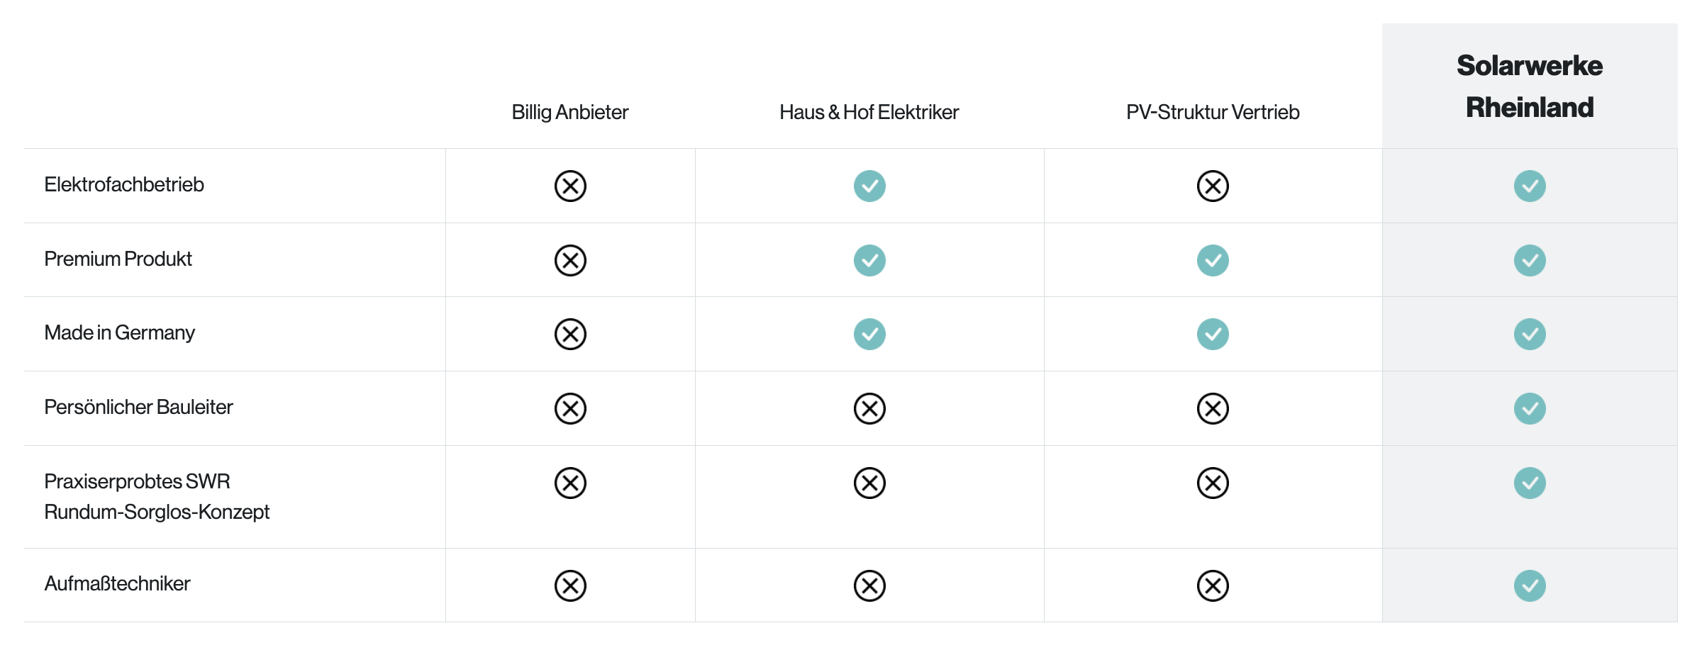Click the cross icon for PV-Struktur Vertrieb Elektrofachbetrieb

pos(1213,186)
